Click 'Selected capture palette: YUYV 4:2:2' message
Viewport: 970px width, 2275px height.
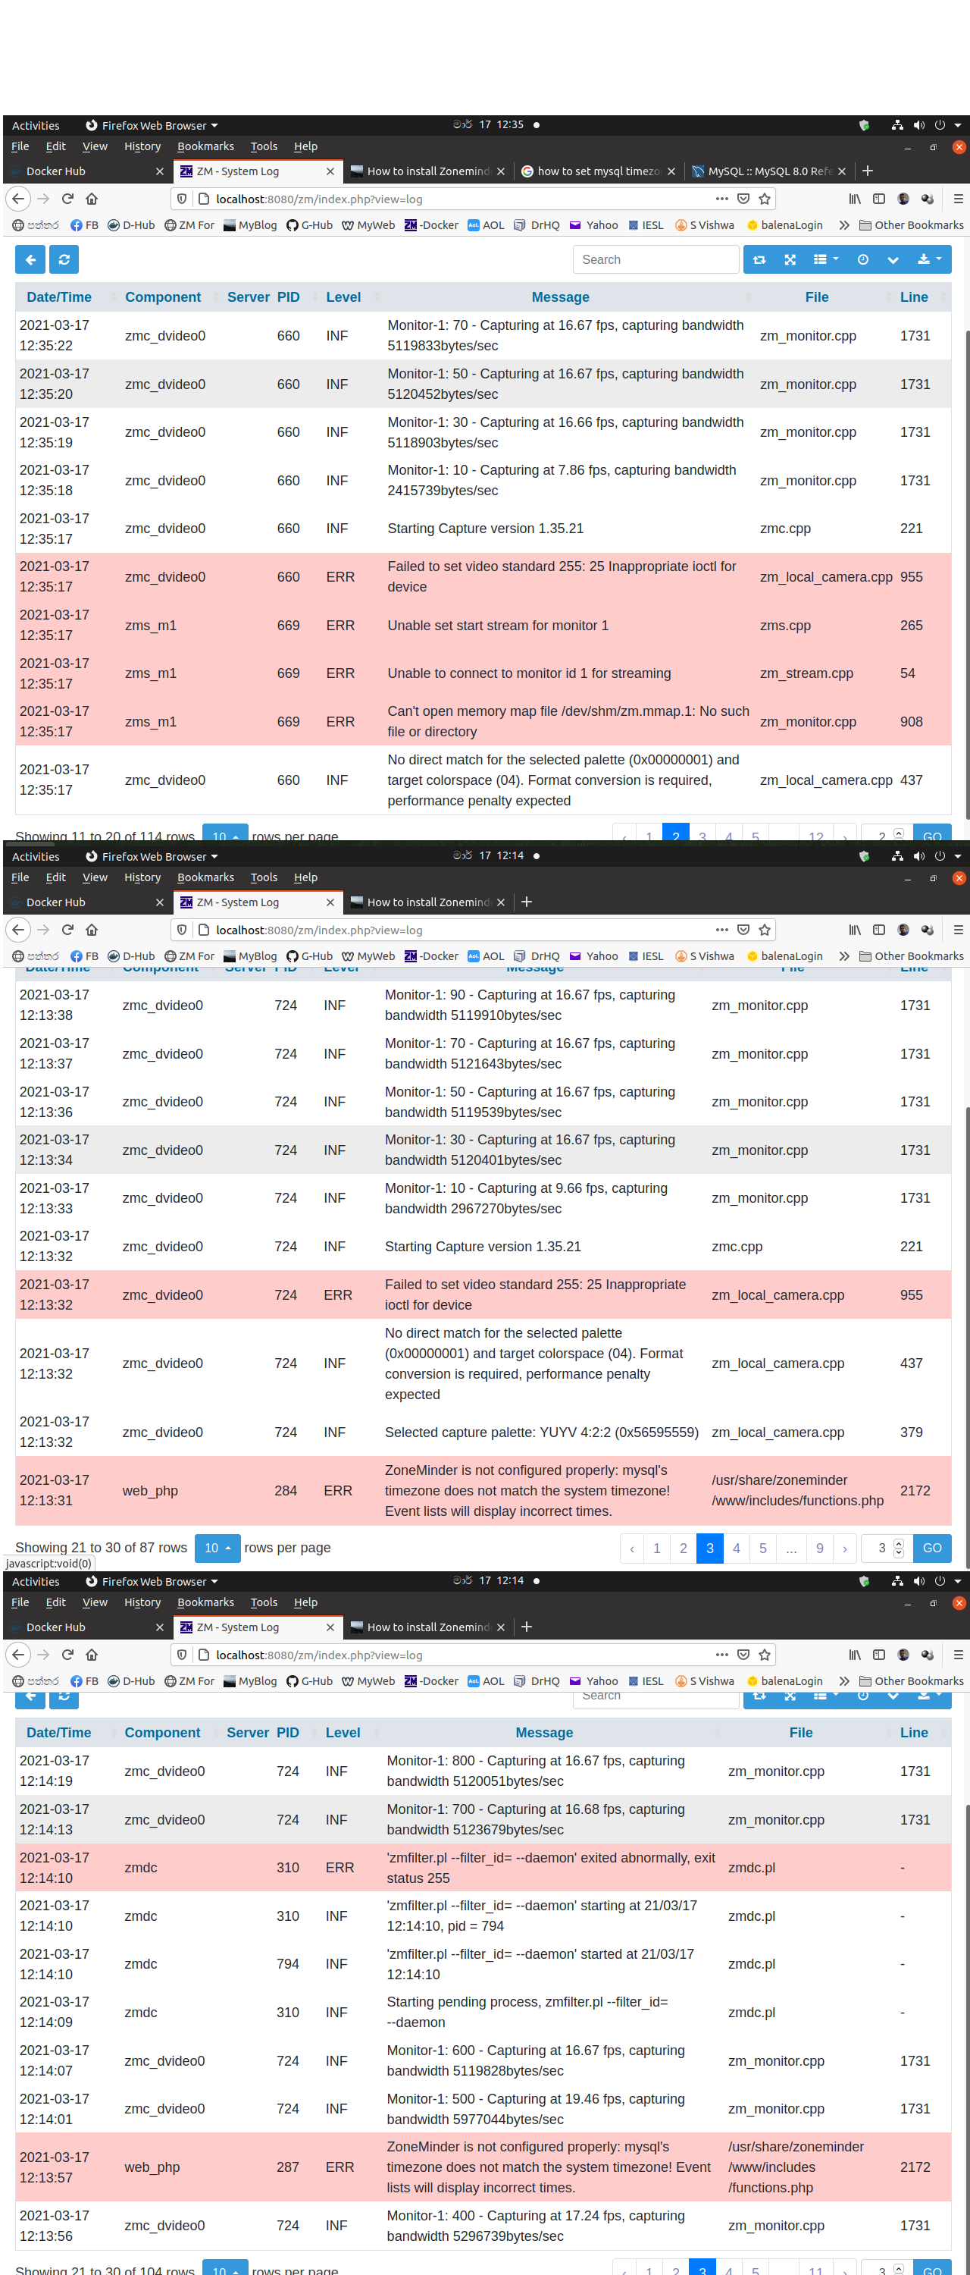pyautogui.click(x=542, y=1432)
